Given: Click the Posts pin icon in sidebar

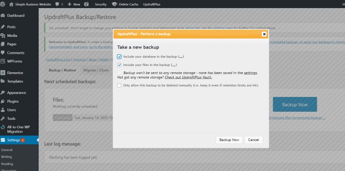Looking at the screenshot, I should coord(3,27).
